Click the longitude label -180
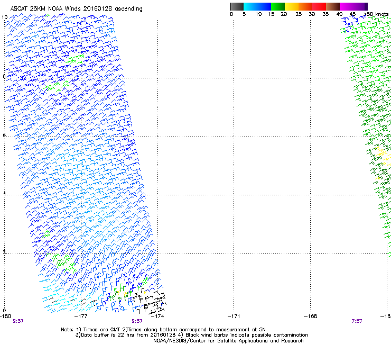391x344 pixels. 5,316
